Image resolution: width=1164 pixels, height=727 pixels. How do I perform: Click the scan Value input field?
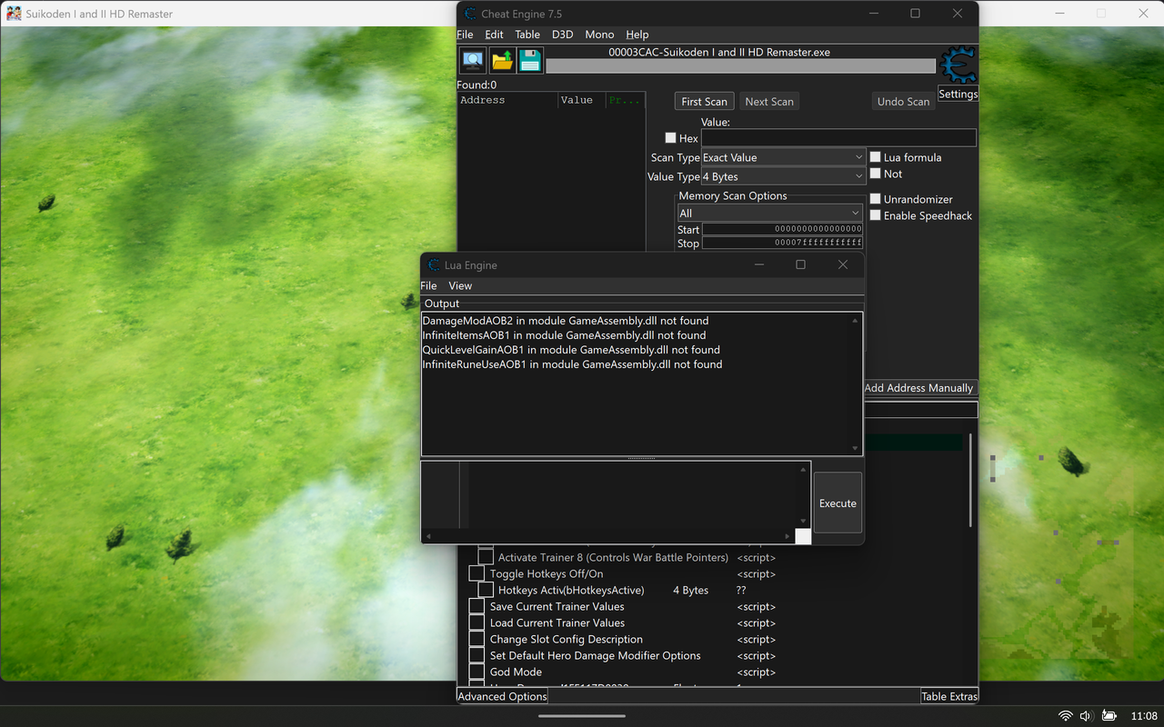[x=838, y=138]
